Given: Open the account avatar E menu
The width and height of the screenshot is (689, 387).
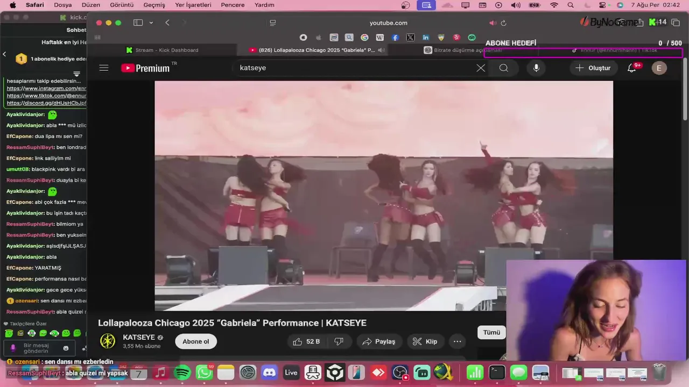Looking at the screenshot, I should pos(659,68).
